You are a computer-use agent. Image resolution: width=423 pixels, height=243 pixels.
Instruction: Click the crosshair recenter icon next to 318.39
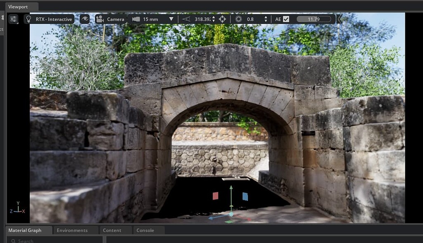tap(221, 19)
